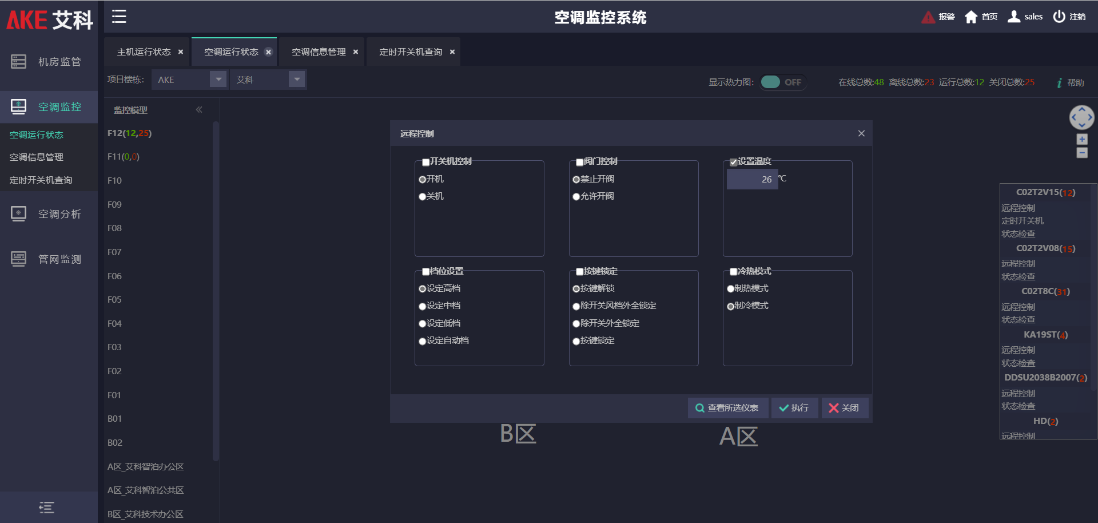Screen dimensions: 1098x523
Task: Collapse the 监控模型 panel with chevron
Action: point(199,110)
